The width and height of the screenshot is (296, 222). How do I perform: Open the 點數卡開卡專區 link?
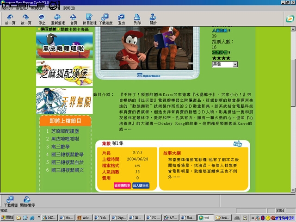[74, 29]
